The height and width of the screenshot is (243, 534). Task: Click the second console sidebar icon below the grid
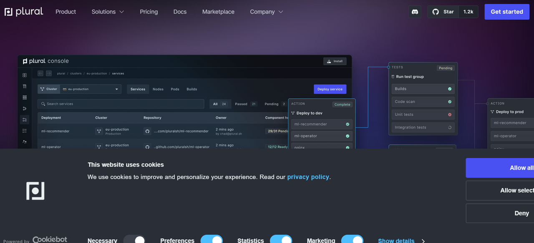[x=25, y=86]
